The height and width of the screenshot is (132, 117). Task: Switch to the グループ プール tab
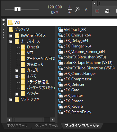[47, 126]
